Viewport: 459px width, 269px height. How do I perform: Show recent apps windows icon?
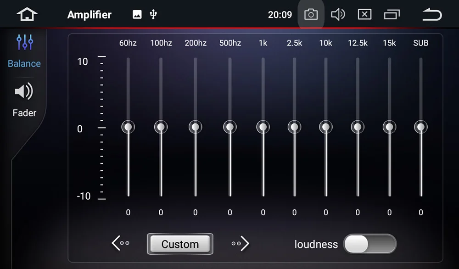[x=392, y=14]
